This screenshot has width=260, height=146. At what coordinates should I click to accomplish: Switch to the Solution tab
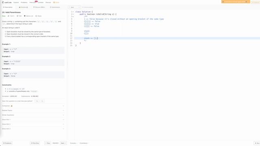coord(24,7)
